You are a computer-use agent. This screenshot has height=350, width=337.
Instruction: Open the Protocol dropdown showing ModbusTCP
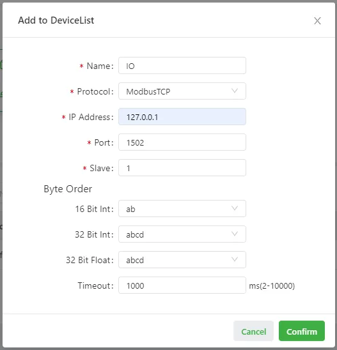[x=182, y=91]
